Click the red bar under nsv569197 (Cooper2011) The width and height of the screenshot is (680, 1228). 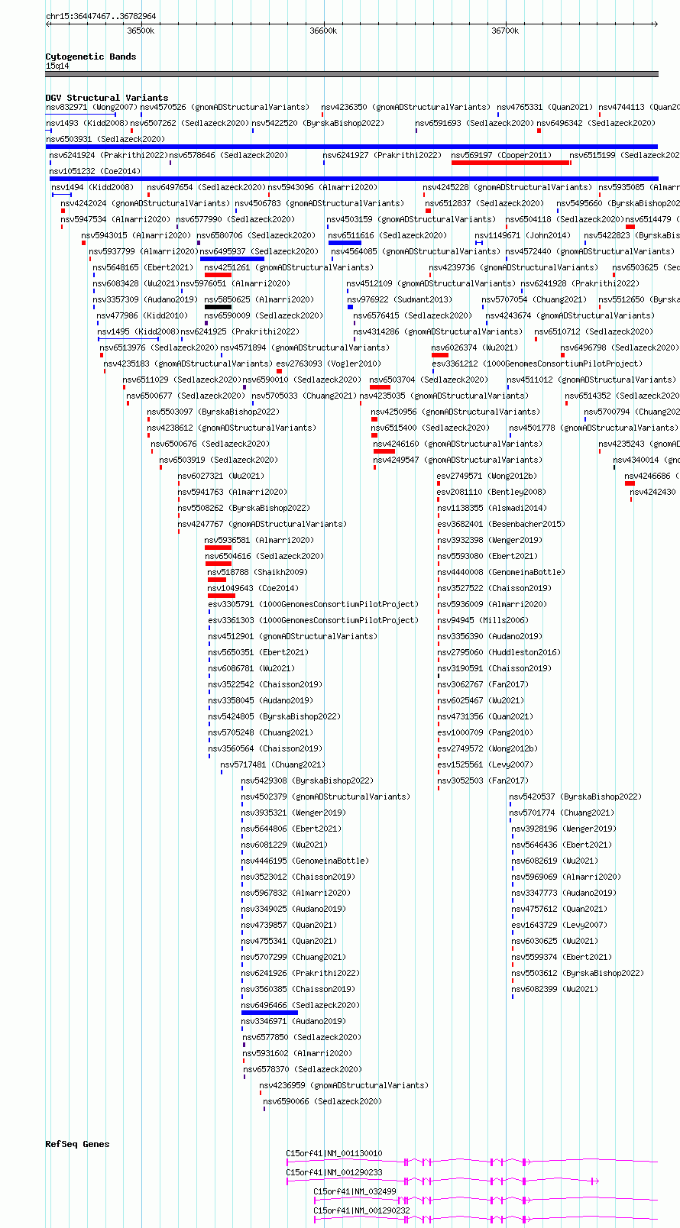[511, 163]
